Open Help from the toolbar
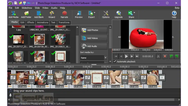Image resolution: width=188 pixels, height=106 pixels. (174, 14)
